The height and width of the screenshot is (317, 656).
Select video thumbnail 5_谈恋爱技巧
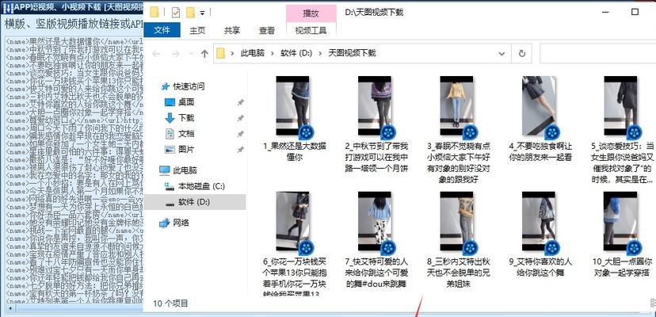(x=620, y=105)
